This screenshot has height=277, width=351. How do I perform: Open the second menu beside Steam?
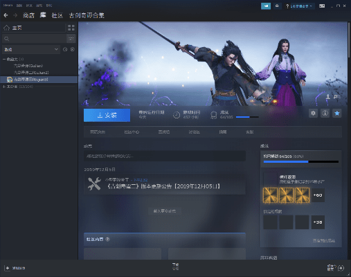coord(19,6)
